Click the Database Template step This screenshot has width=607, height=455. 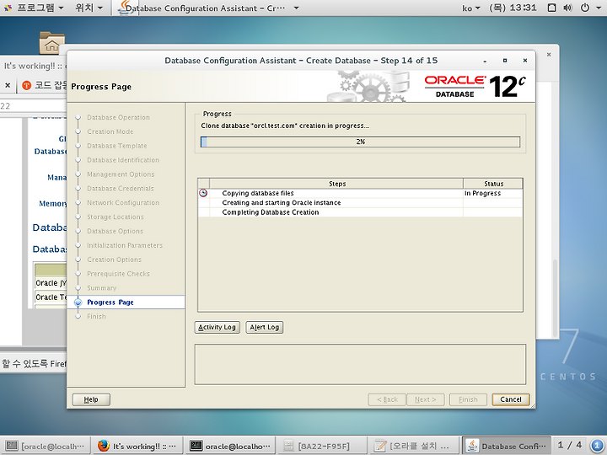click(117, 146)
